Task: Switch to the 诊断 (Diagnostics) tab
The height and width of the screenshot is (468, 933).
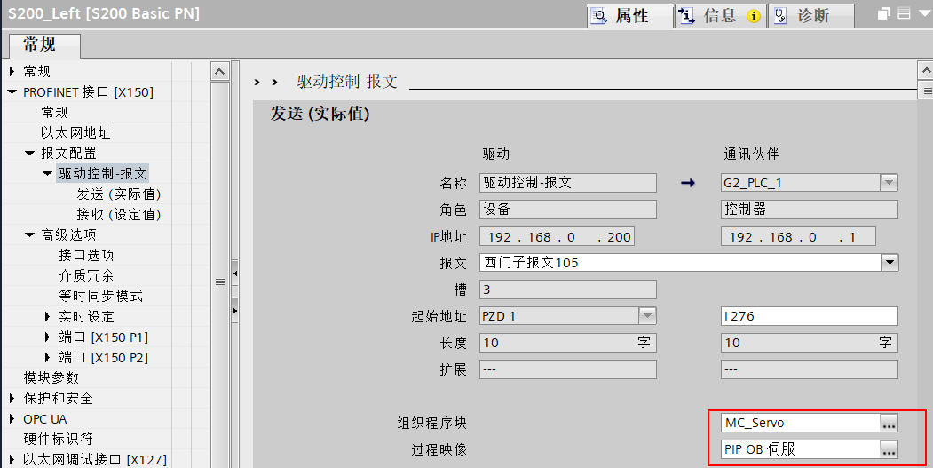Action: pos(811,15)
